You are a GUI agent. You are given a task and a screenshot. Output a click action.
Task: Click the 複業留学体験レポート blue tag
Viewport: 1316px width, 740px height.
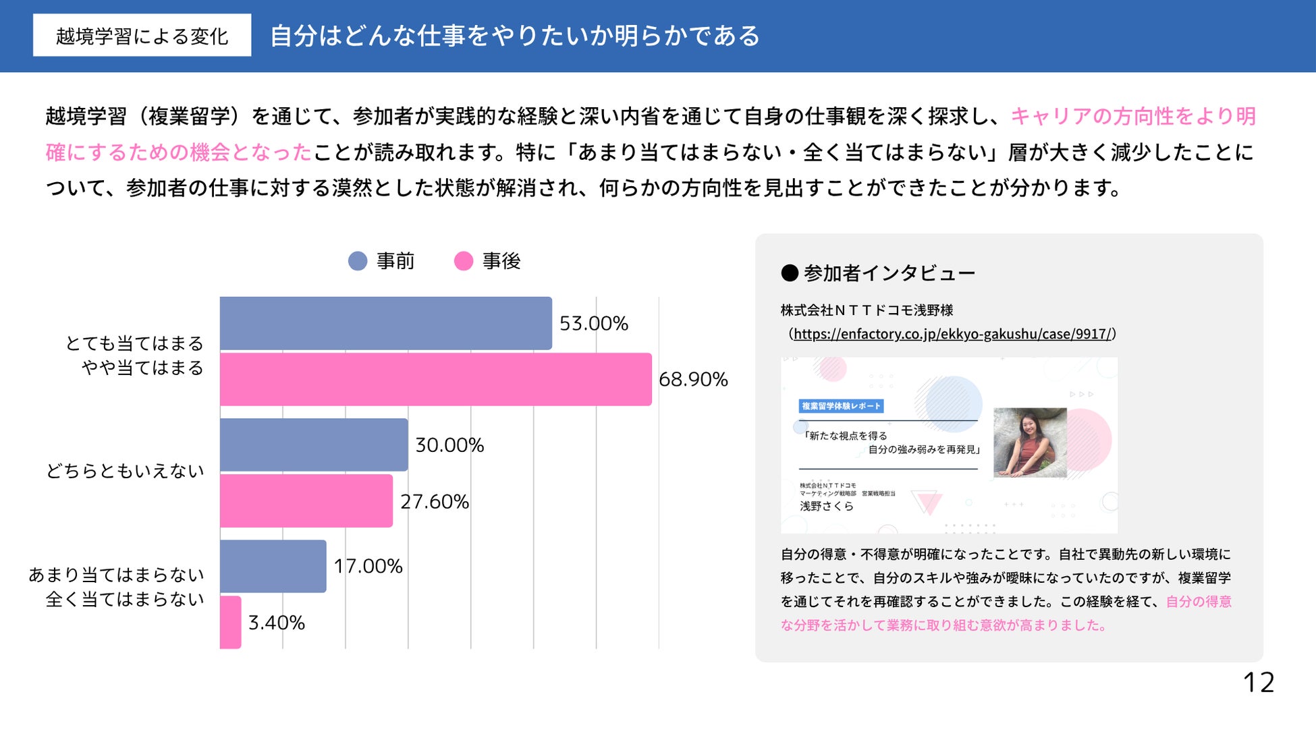[841, 406]
